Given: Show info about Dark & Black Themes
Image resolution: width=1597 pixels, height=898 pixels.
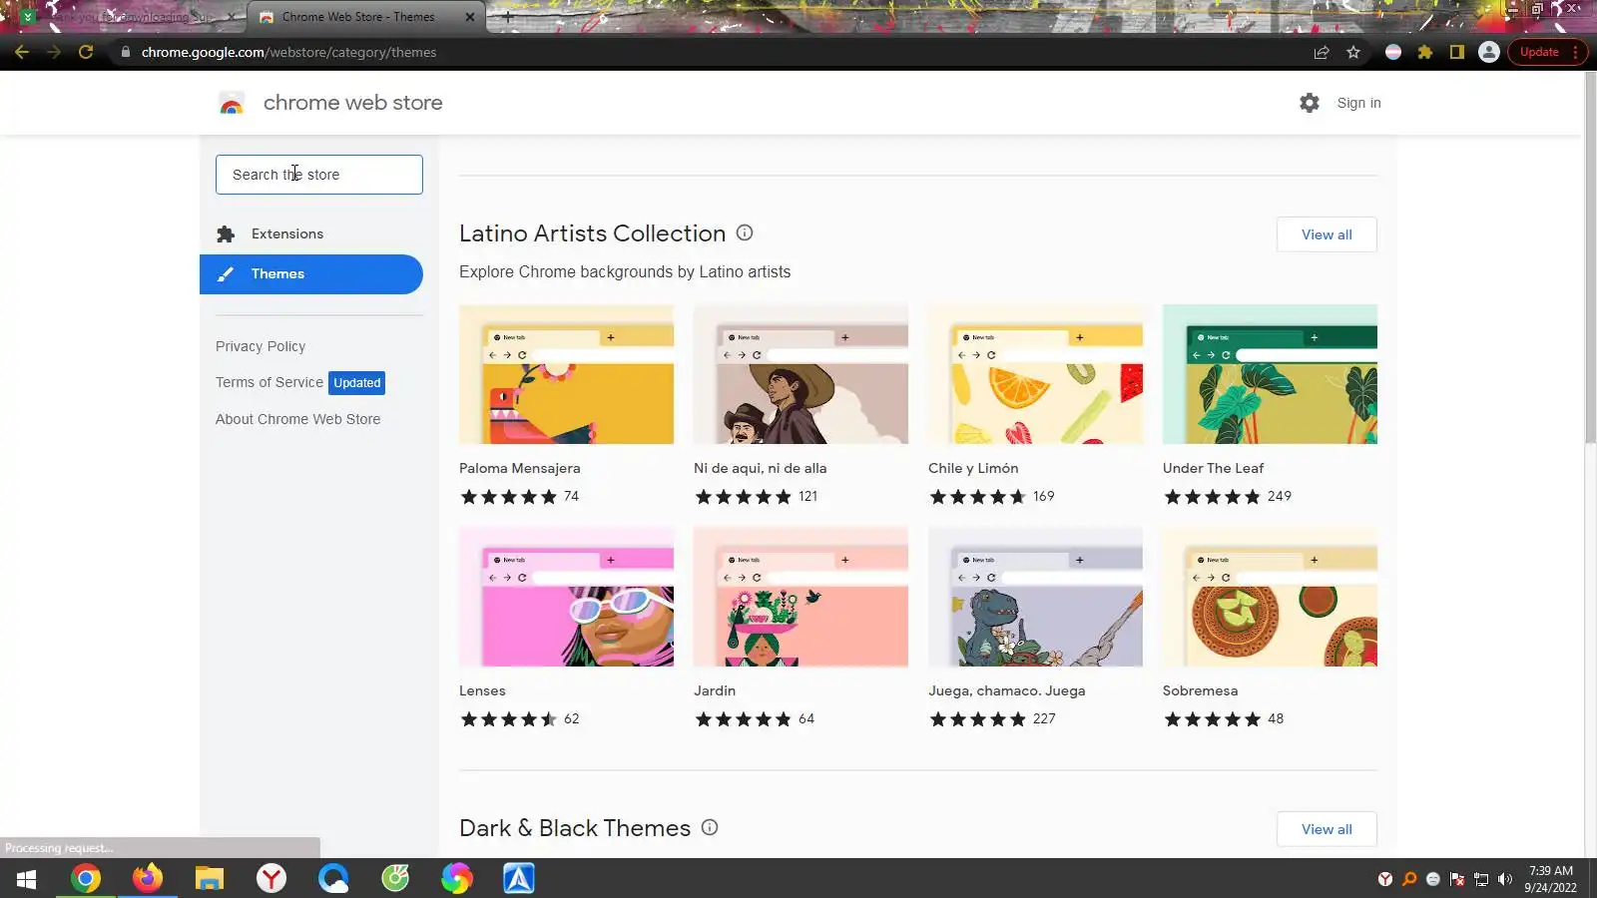Looking at the screenshot, I should (710, 827).
